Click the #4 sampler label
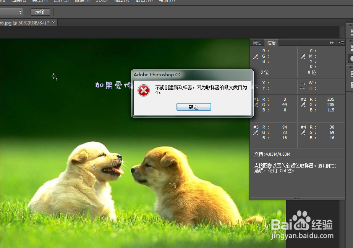 303,127
